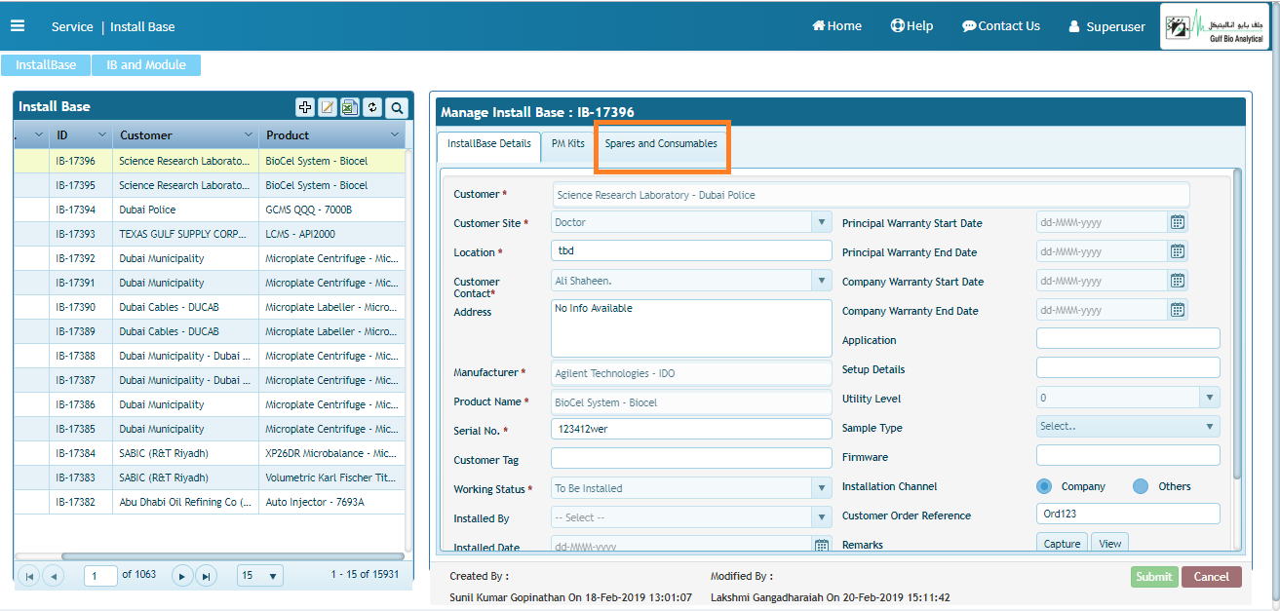The height and width of the screenshot is (611, 1280).
Task: Expand the Utility Level dropdown
Action: click(1210, 398)
